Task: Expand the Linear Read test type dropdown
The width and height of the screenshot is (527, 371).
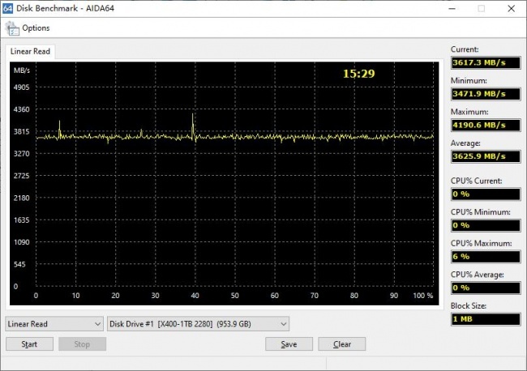Action: [54, 324]
